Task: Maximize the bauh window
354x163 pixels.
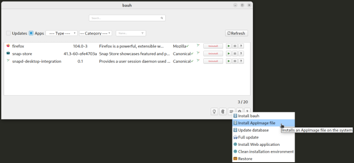Action: click(242, 5)
